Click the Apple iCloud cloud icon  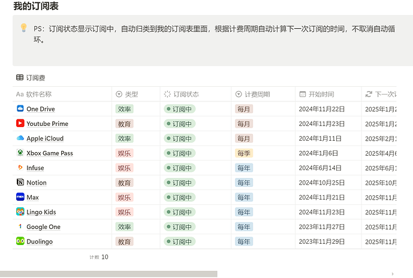(x=20, y=138)
